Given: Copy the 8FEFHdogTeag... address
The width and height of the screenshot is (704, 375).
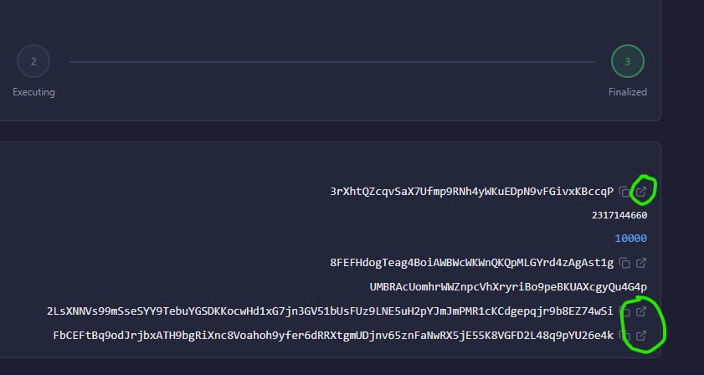Looking at the screenshot, I should point(624,263).
